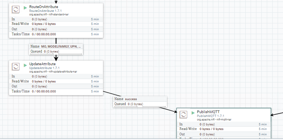Click the Read/Write row of RouteOnAttribute

(x=56, y=24)
